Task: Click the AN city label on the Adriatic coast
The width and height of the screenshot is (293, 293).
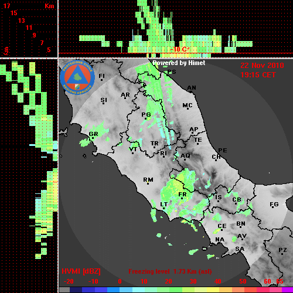Action: click(192, 88)
